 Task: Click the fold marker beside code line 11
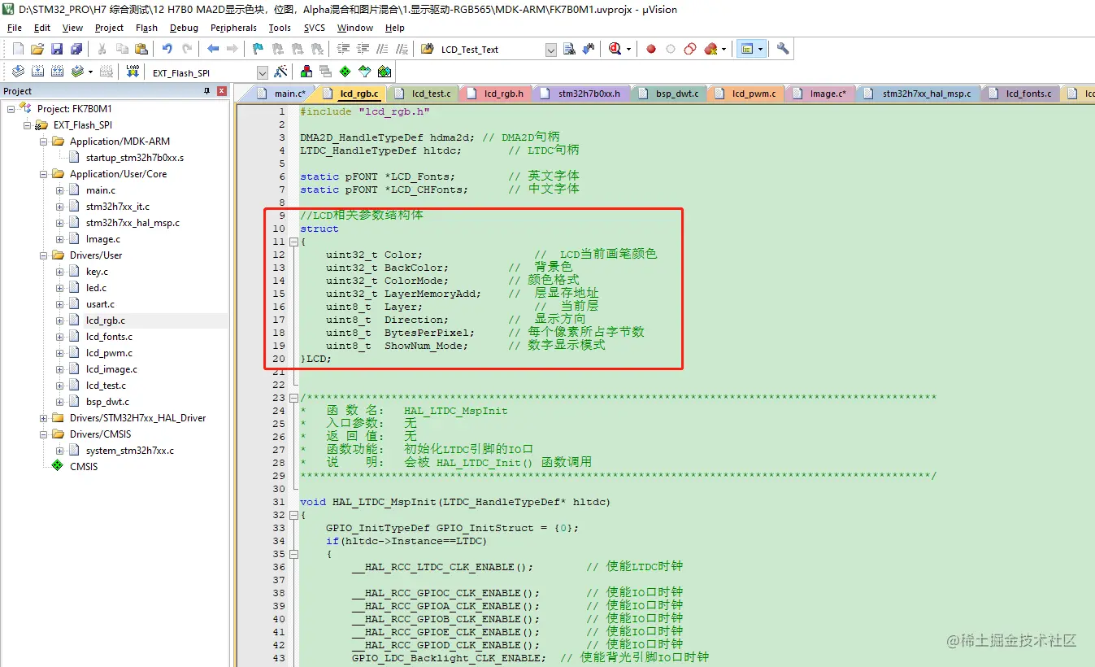293,242
